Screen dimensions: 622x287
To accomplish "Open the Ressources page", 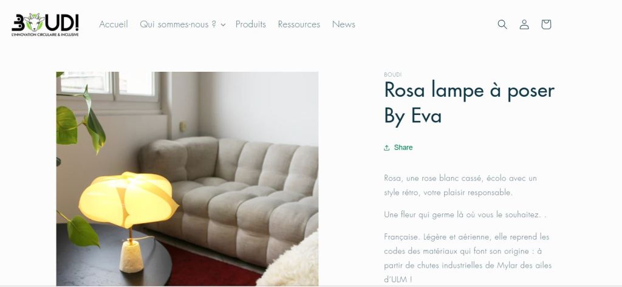I will point(299,24).
